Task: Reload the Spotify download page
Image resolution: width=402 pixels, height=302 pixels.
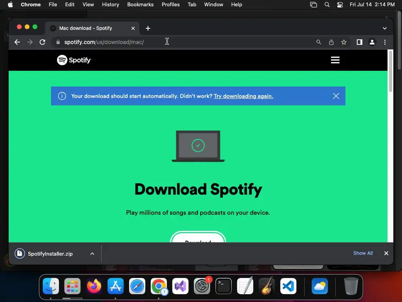Action: (42, 42)
